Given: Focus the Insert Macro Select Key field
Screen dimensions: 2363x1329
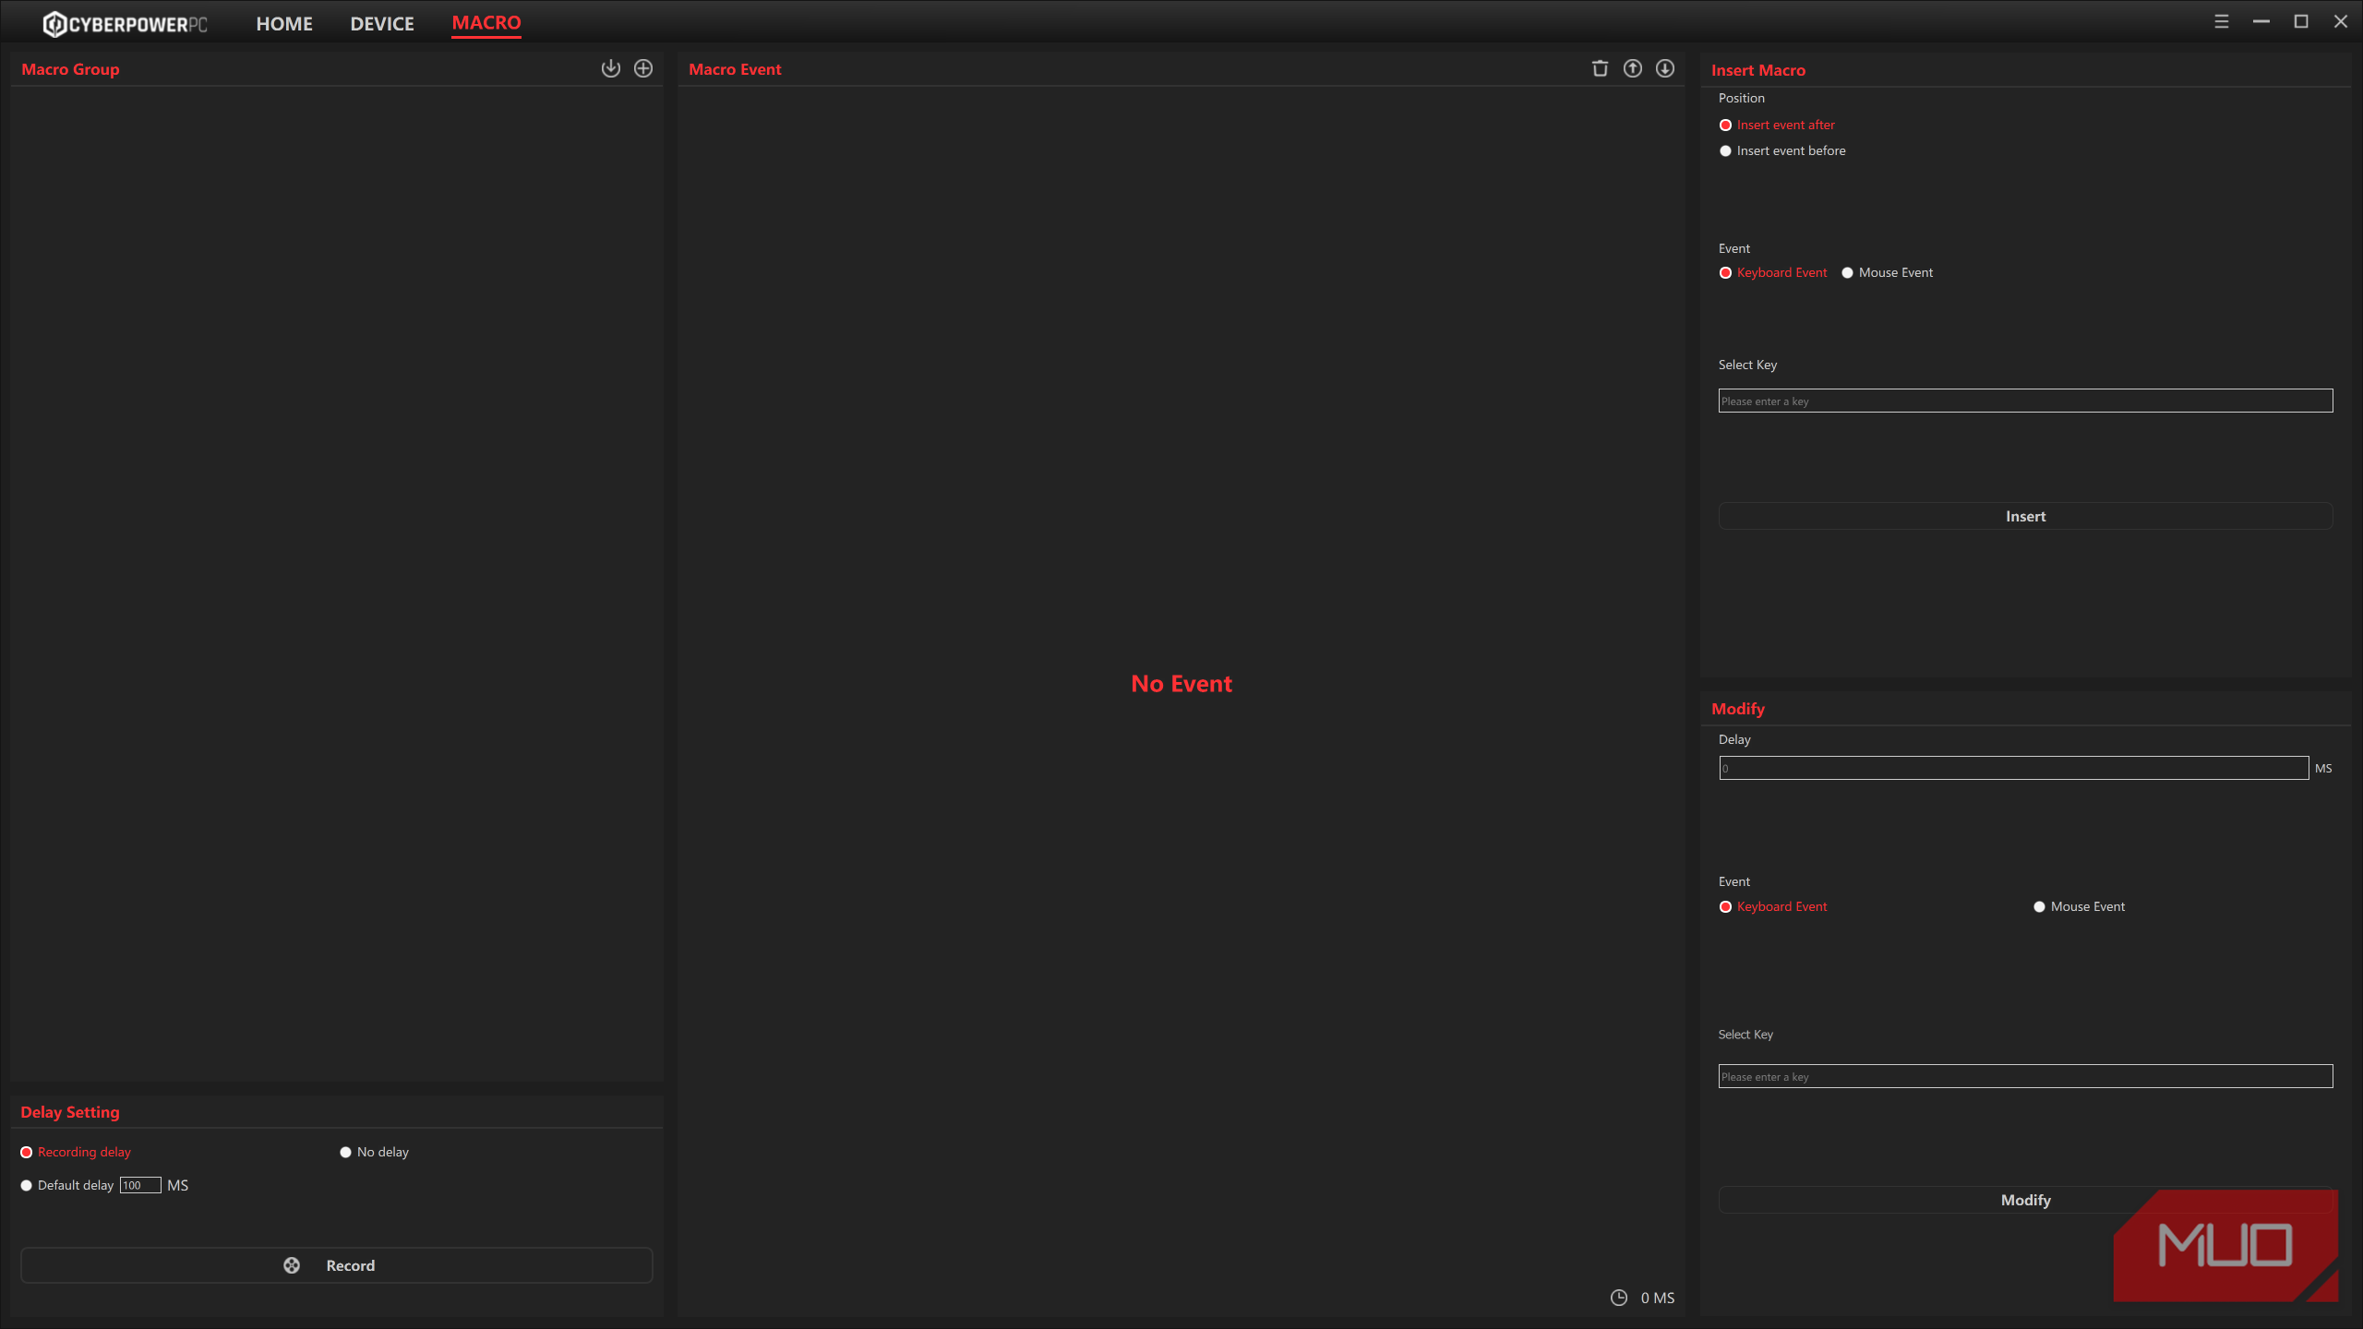Looking at the screenshot, I should pos(2025,401).
